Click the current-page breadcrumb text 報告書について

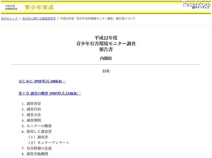(x=125, y=19)
